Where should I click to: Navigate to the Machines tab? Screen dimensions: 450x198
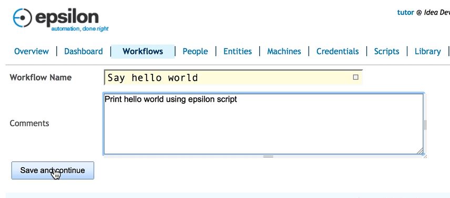click(x=284, y=51)
